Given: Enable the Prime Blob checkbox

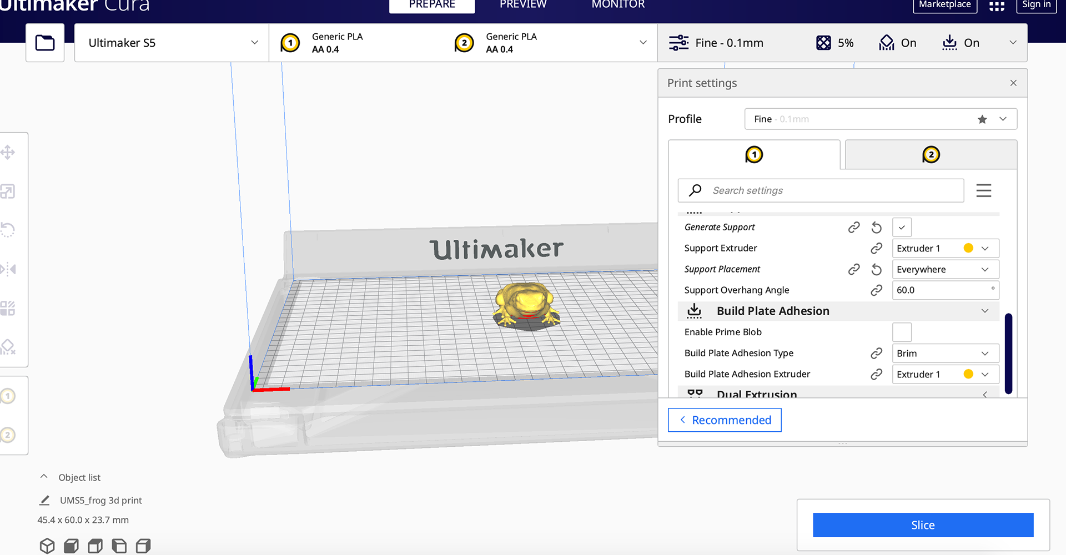Looking at the screenshot, I should tap(902, 332).
